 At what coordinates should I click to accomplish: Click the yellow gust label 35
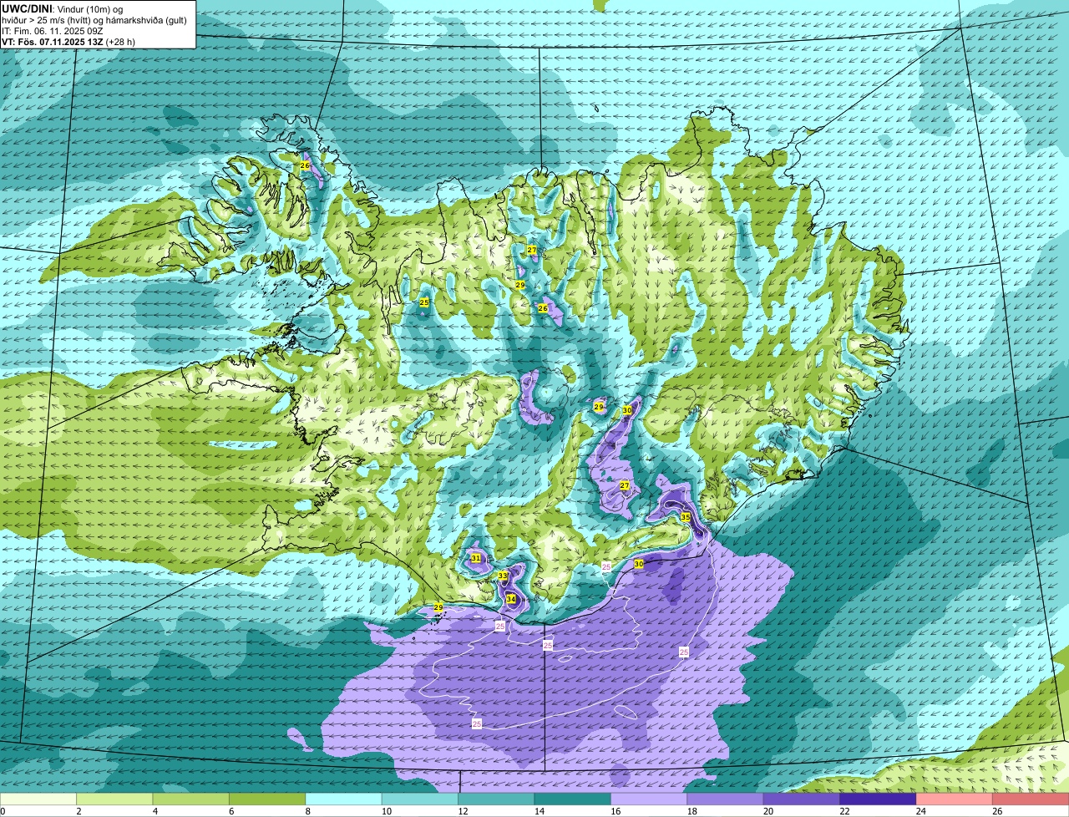pos(686,517)
